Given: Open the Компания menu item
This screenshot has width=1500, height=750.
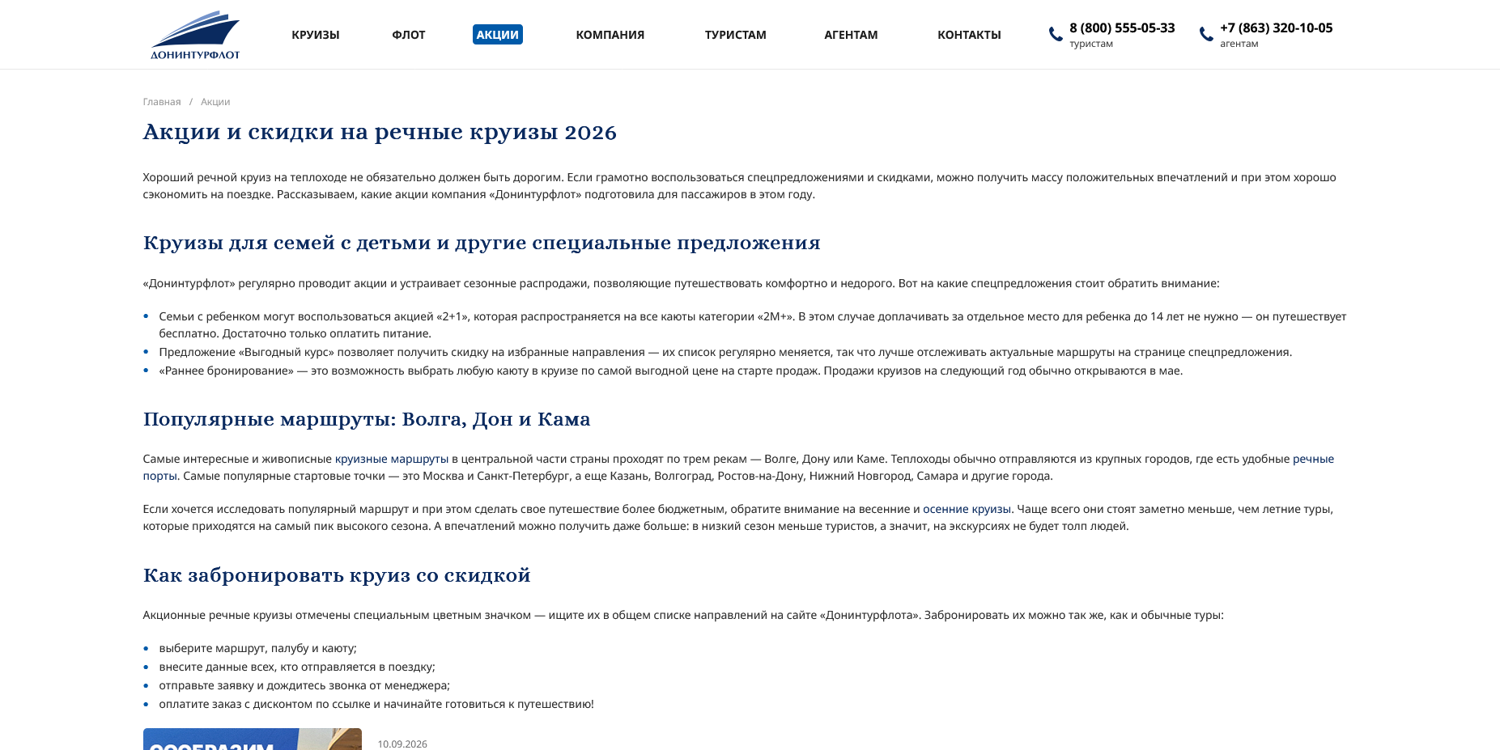Looking at the screenshot, I should 610,35.
